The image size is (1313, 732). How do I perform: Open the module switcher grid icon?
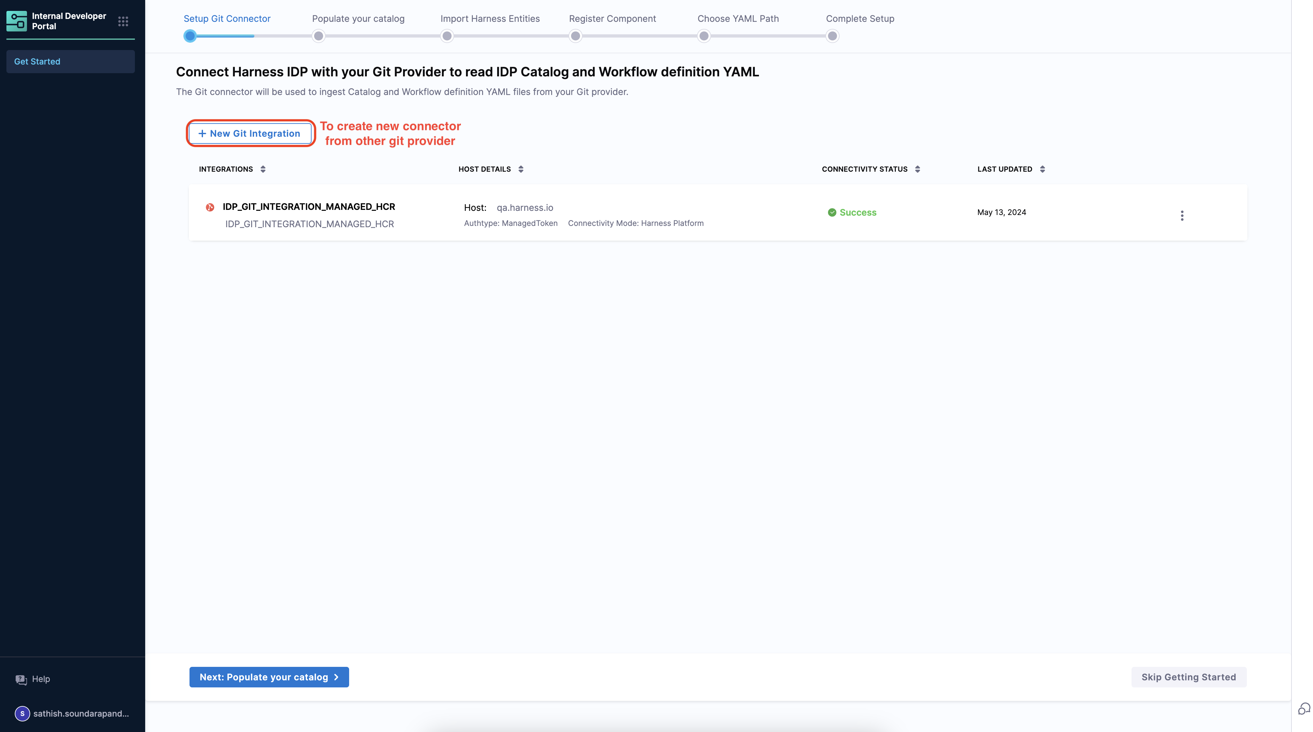(x=123, y=22)
